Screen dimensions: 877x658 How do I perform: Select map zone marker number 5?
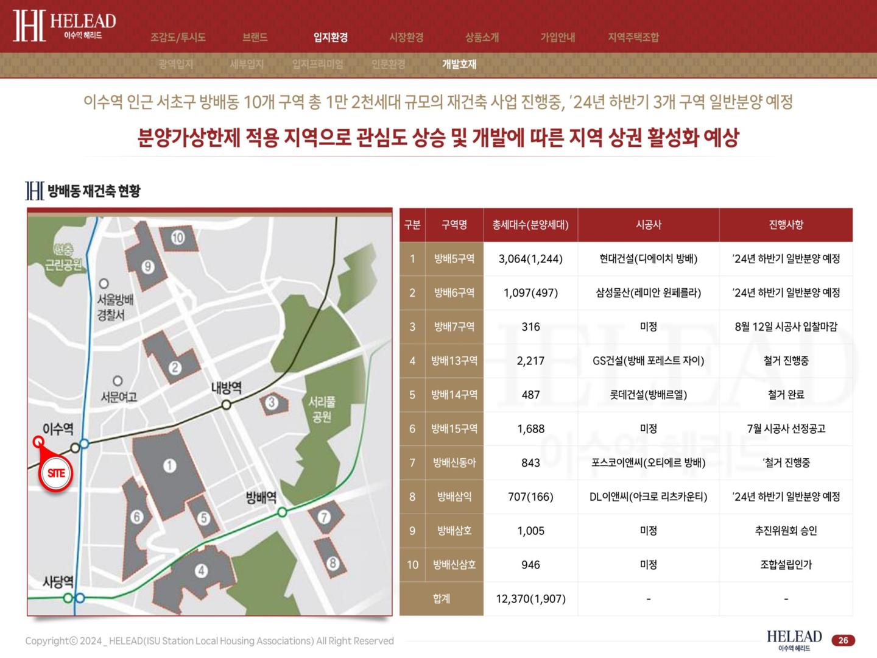[x=203, y=518]
